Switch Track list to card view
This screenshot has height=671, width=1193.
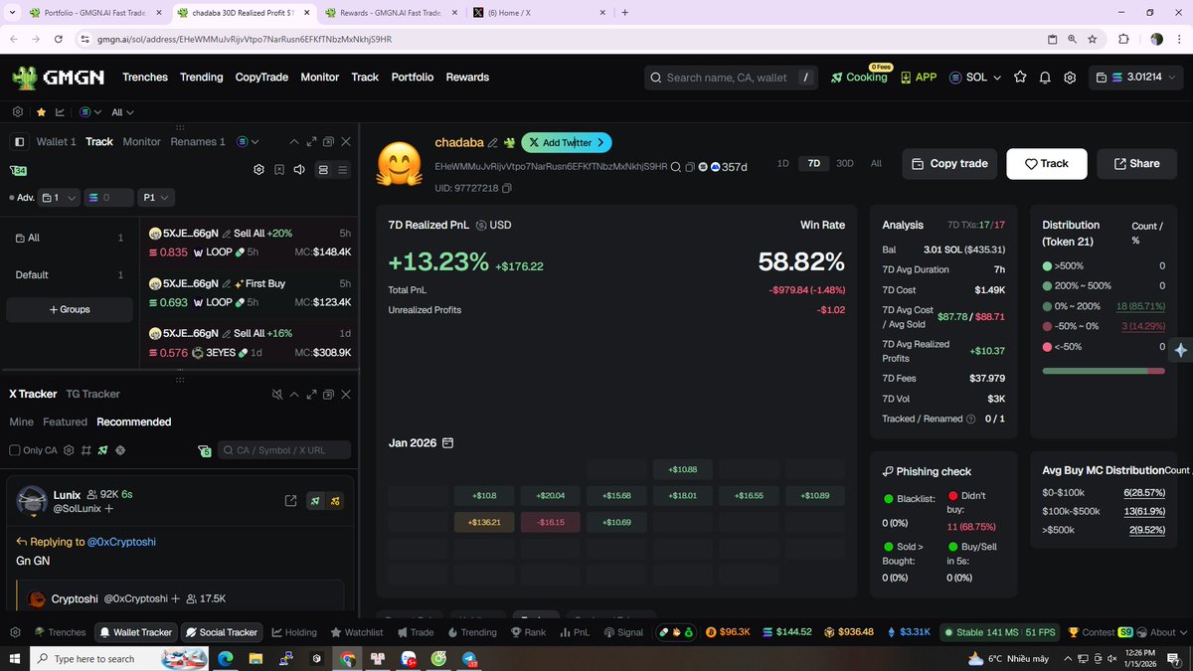coord(322,170)
